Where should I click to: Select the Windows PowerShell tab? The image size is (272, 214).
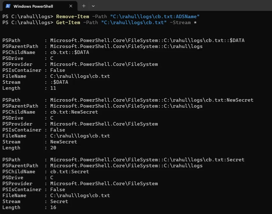(x=40, y=6)
